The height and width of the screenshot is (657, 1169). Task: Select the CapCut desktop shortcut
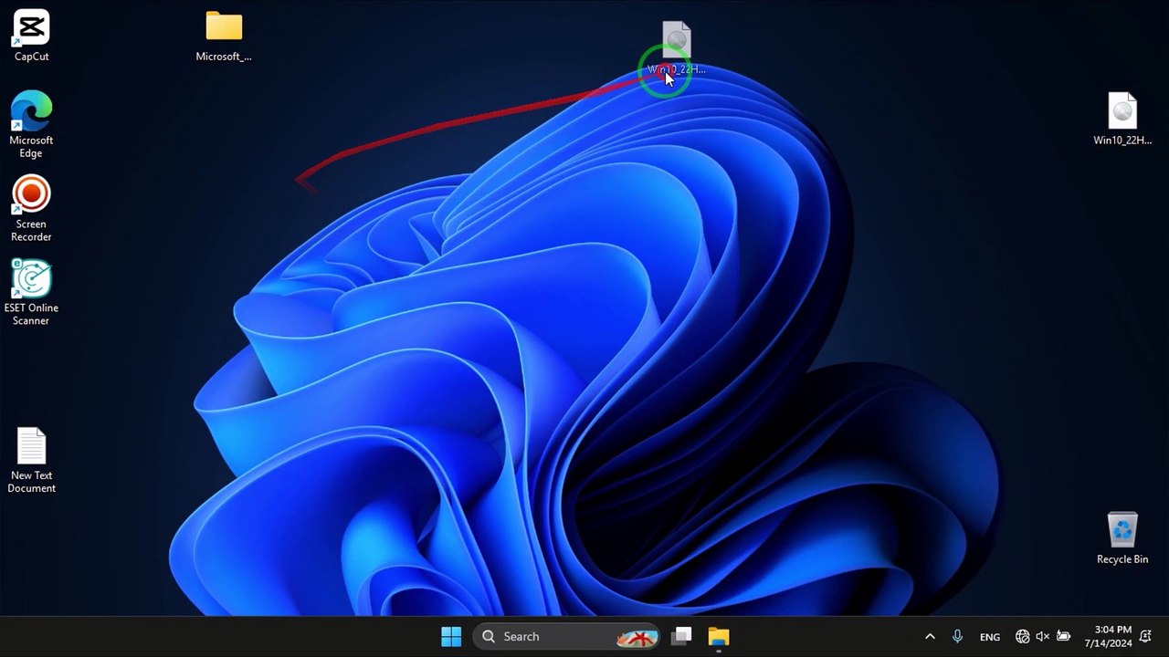pyautogui.click(x=31, y=36)
